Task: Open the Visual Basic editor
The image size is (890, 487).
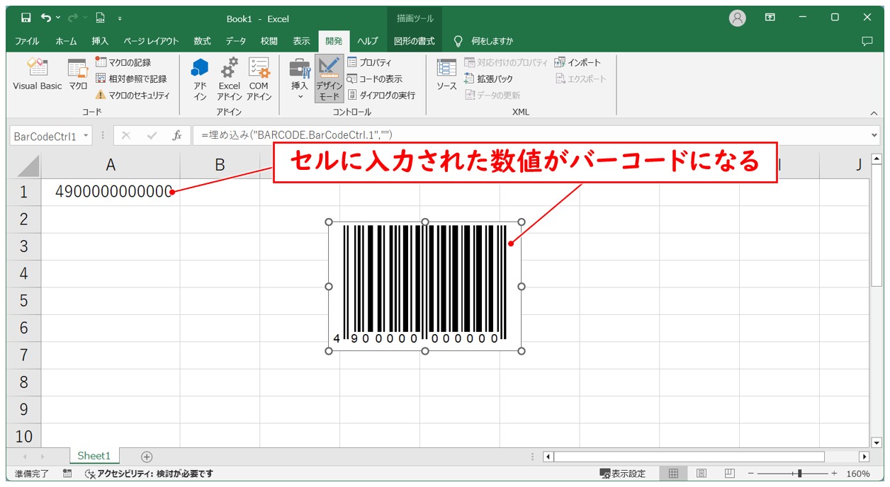Action: [37, 74]
